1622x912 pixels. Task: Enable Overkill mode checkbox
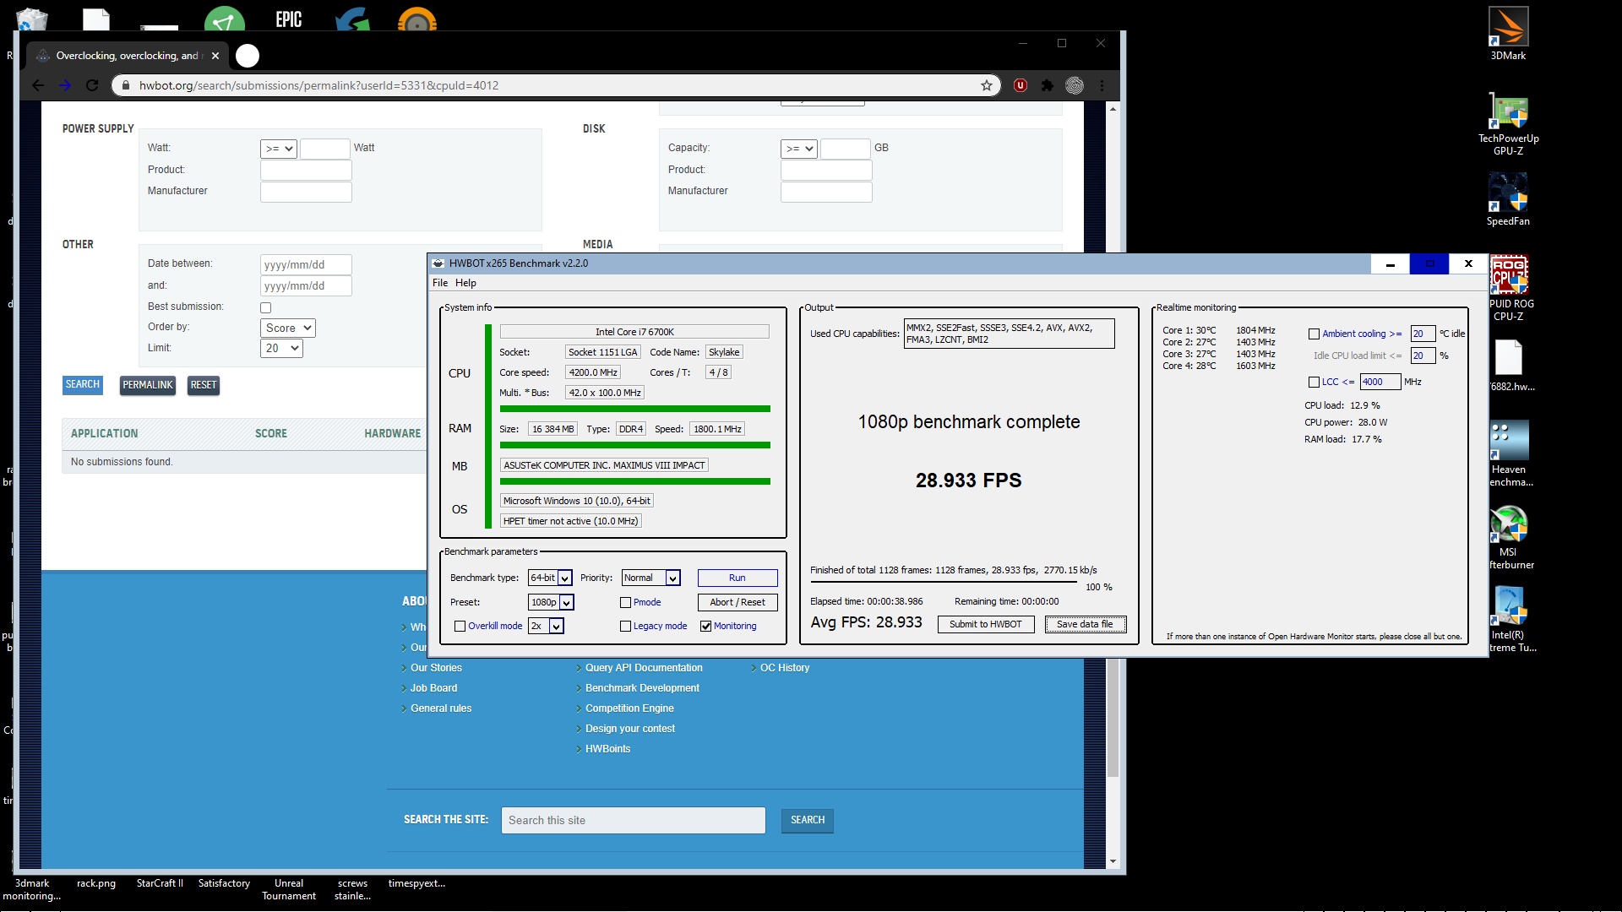point(460,626)
